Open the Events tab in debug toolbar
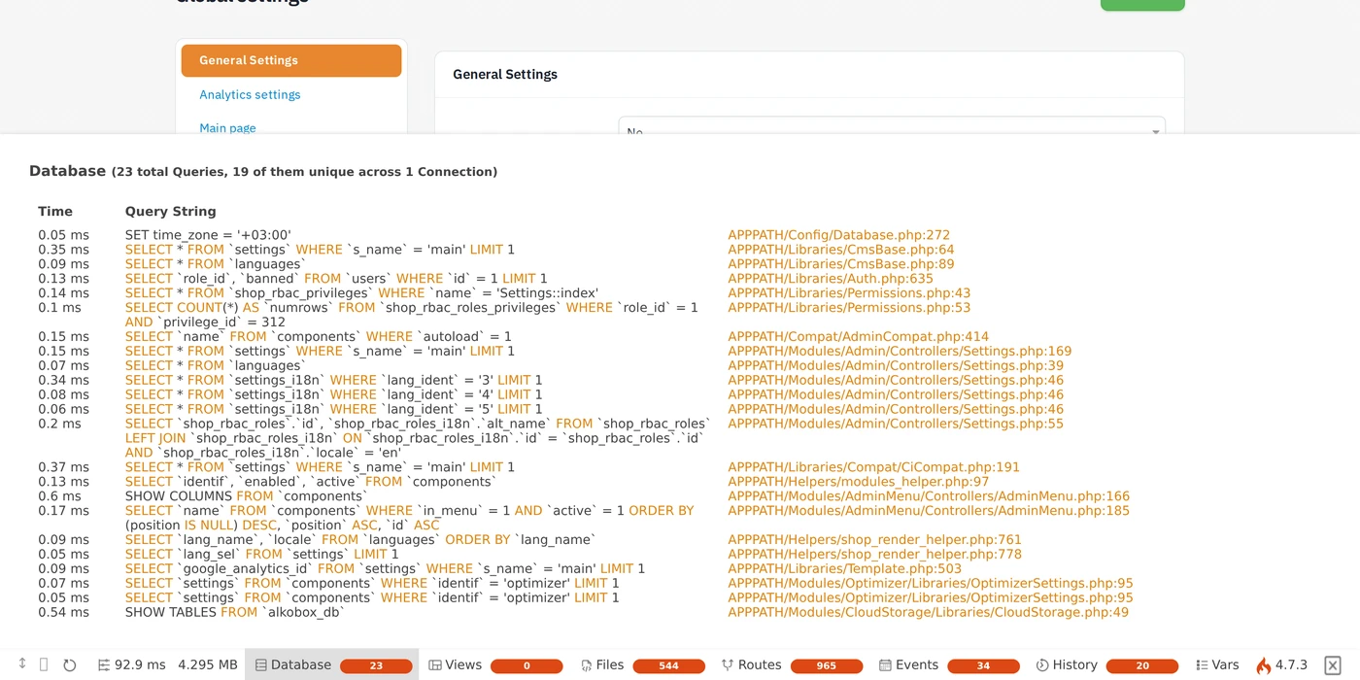Image resolution: width=1360 pixels, height=680 pixels. 949,665
